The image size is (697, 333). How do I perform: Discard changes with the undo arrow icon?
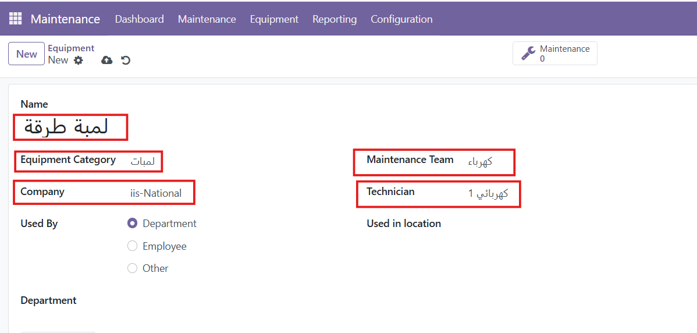[126, 60]
